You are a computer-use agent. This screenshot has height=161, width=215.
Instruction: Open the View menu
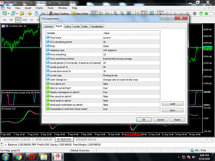18,8
